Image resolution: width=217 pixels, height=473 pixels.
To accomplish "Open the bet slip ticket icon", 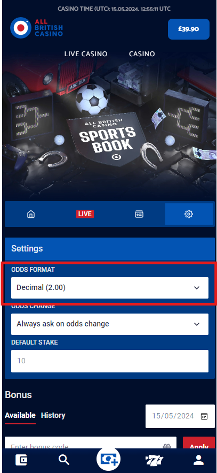I will click(x=139, y=214).
